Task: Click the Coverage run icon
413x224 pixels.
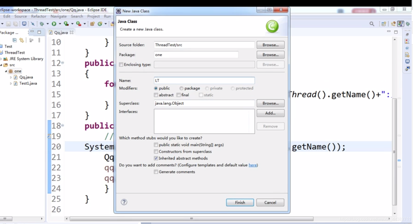Action: 66,24
